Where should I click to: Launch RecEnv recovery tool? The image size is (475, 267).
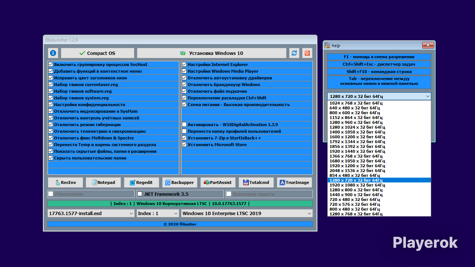(65, 182)
